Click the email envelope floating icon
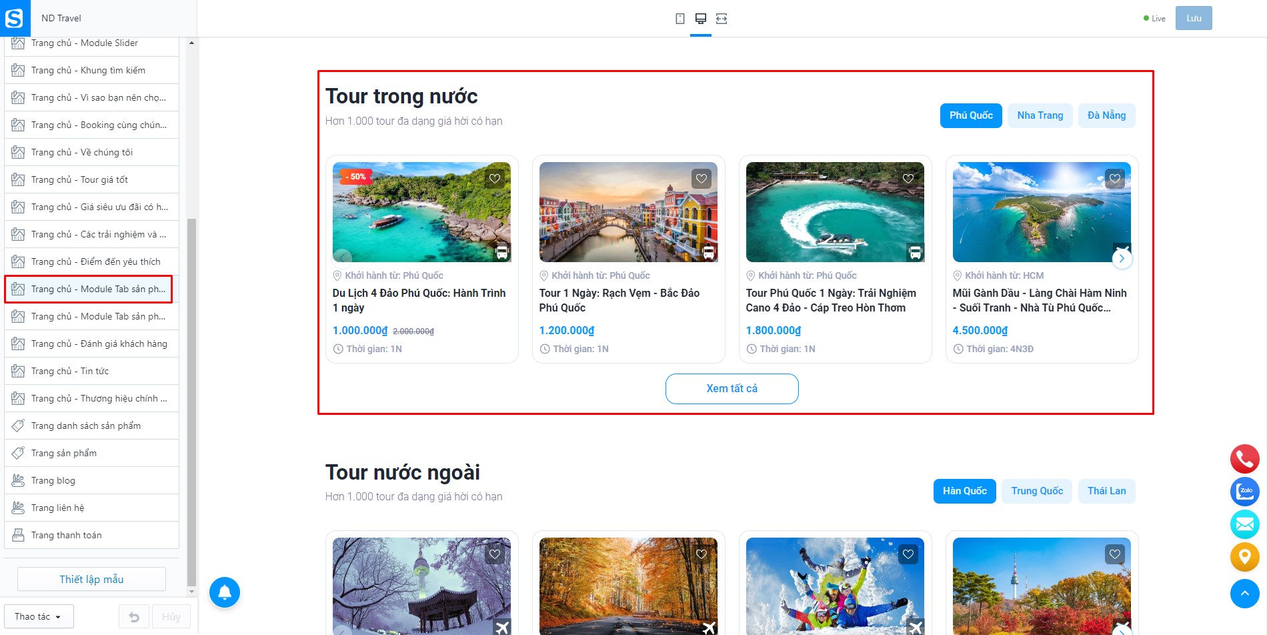 click(x=1245, y=524)
